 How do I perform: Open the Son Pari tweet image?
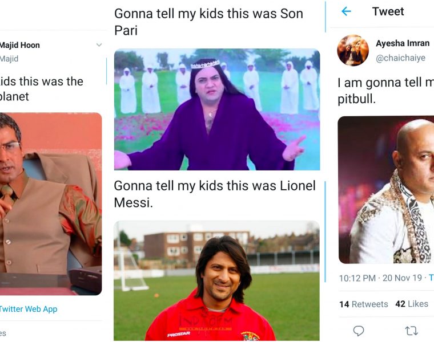pos(216,109)
